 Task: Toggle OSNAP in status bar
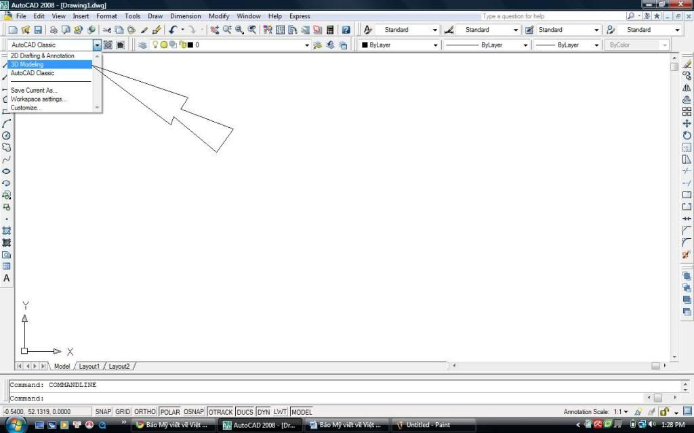coord(193,412)
